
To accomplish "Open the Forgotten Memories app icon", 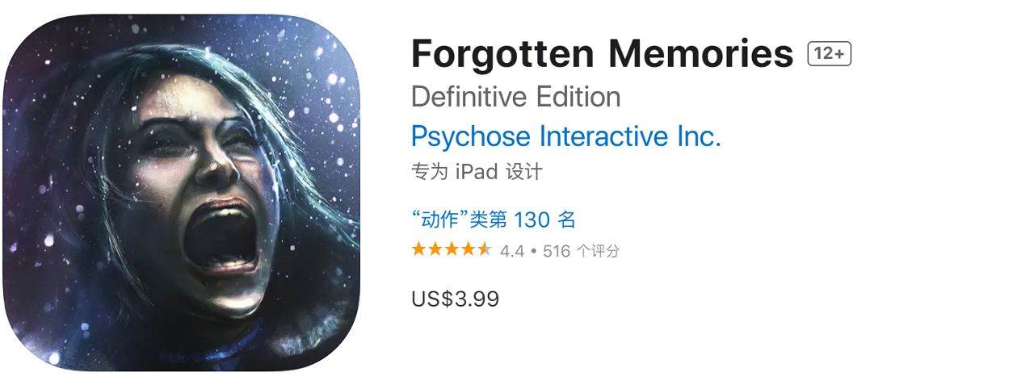I will click(x=181, y=193).
